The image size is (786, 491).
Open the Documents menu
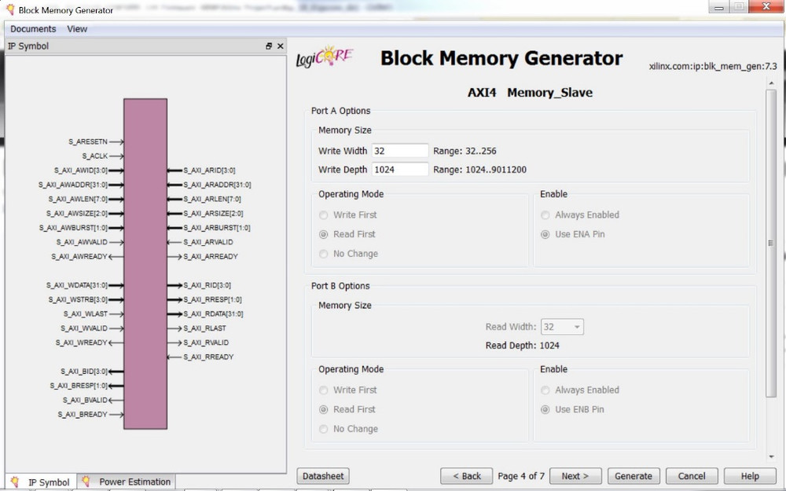[33, 29]
